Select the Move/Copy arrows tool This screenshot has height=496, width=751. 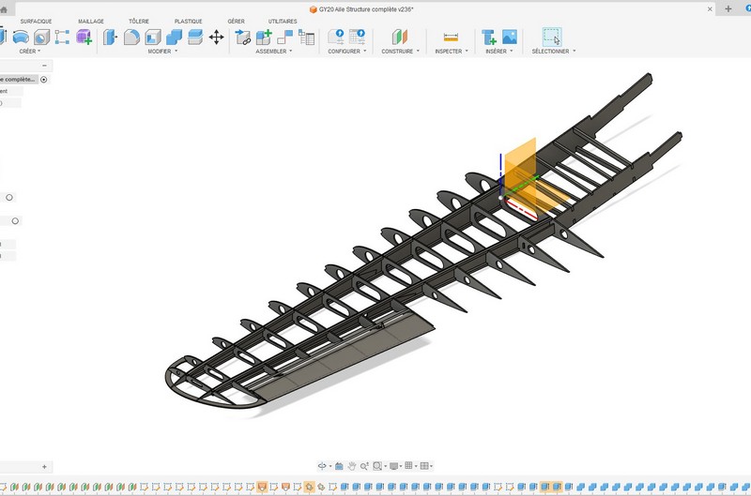click(216, 37)
